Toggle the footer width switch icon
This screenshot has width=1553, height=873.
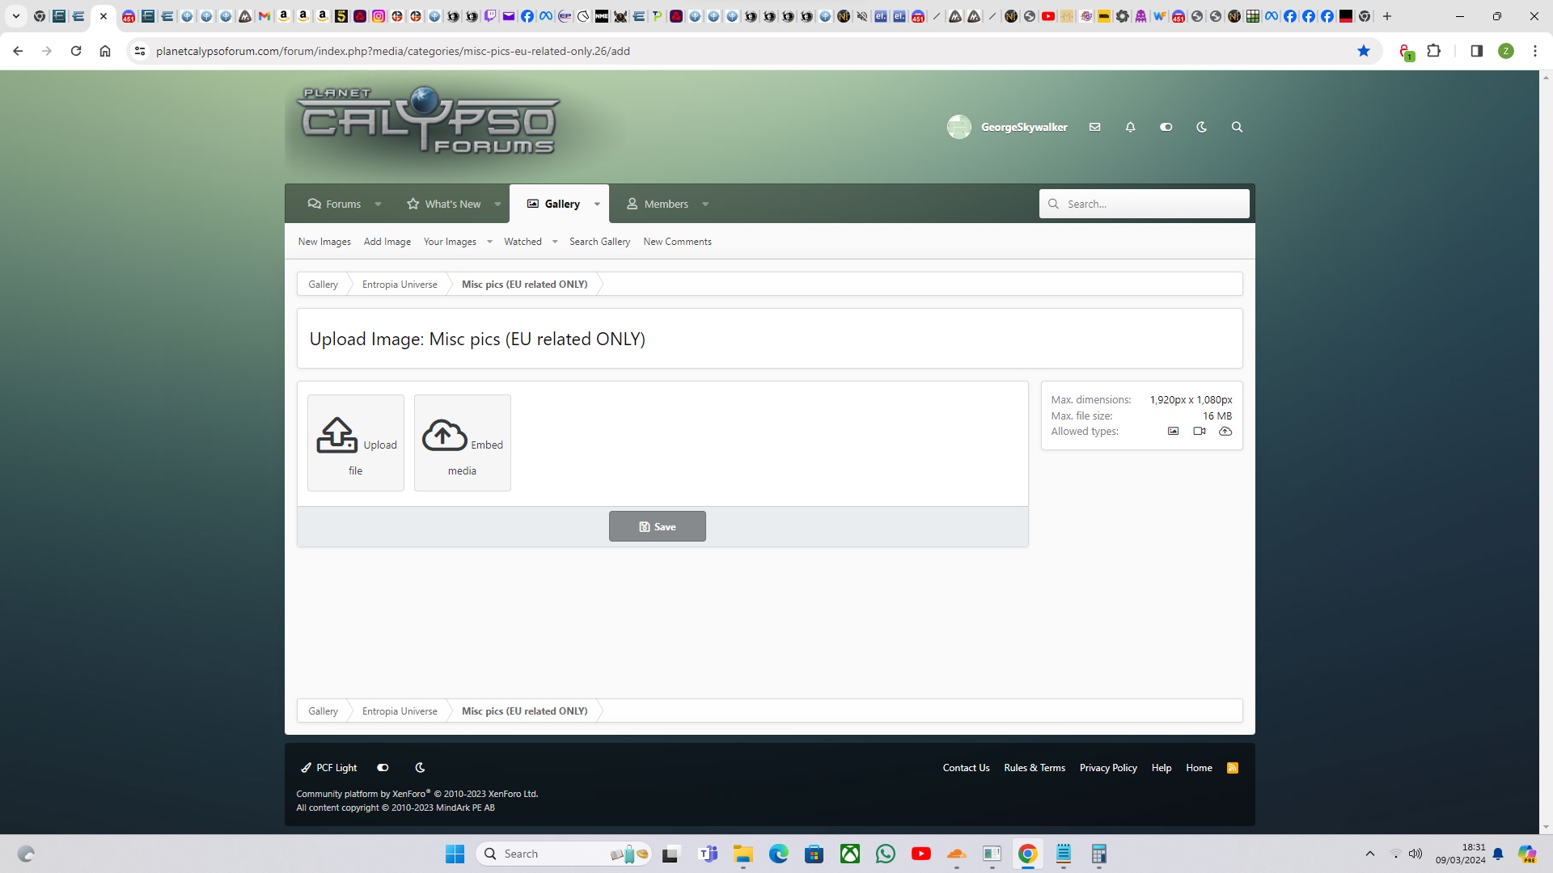pyautogui.click(x=383, y=768)
